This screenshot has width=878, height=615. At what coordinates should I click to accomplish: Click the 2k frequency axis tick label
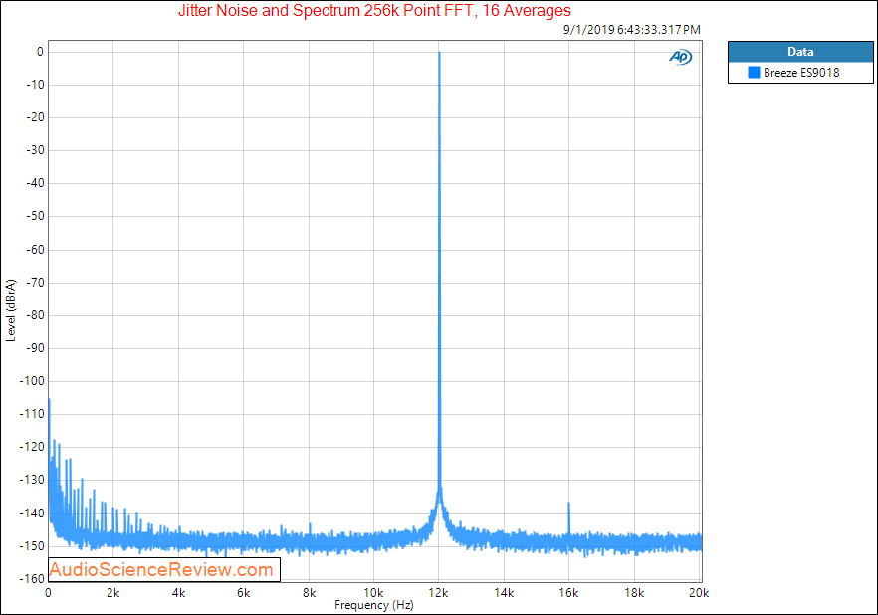113,593
